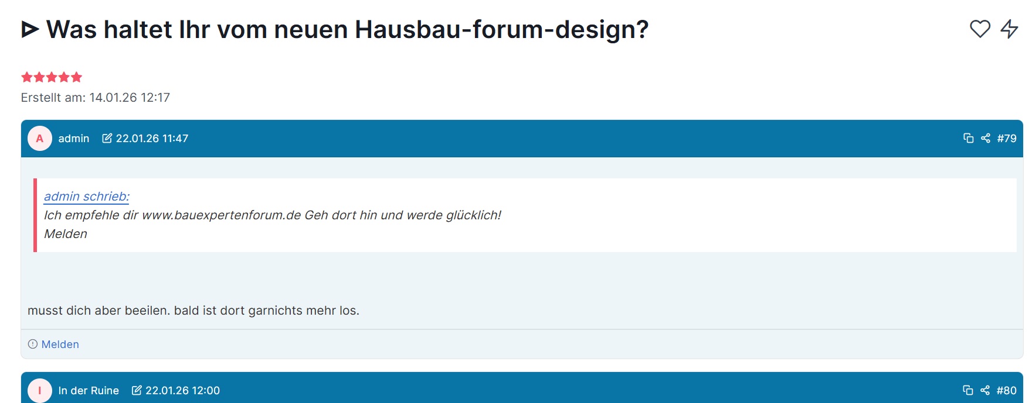The image size is (1029, 403).
Task: Open the permalink #80
Action: (x=1007, y=390)
